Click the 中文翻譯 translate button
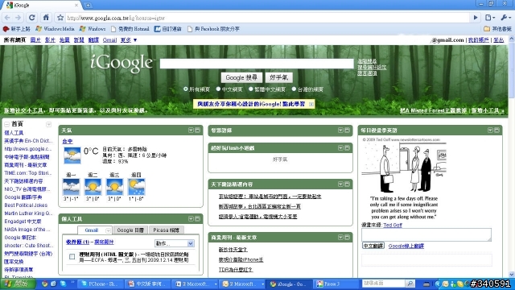This screenshot has width=515, height=290. click(x=373, y=246)
